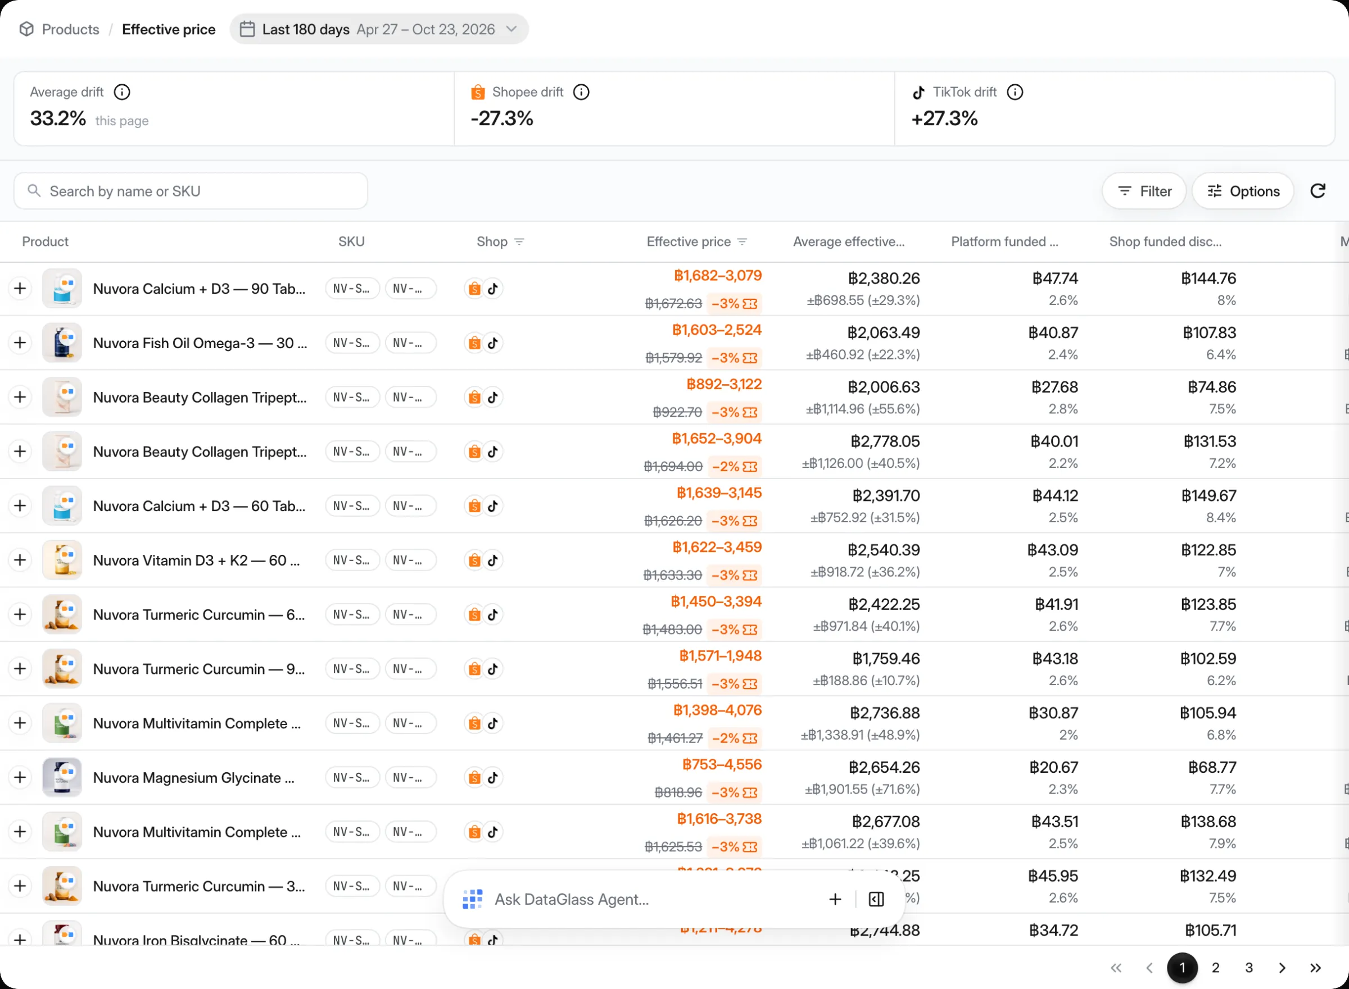This screenshot has height=989, width=1349.
Task: Open Shopee drift info icon
Action: click(581, 92)
